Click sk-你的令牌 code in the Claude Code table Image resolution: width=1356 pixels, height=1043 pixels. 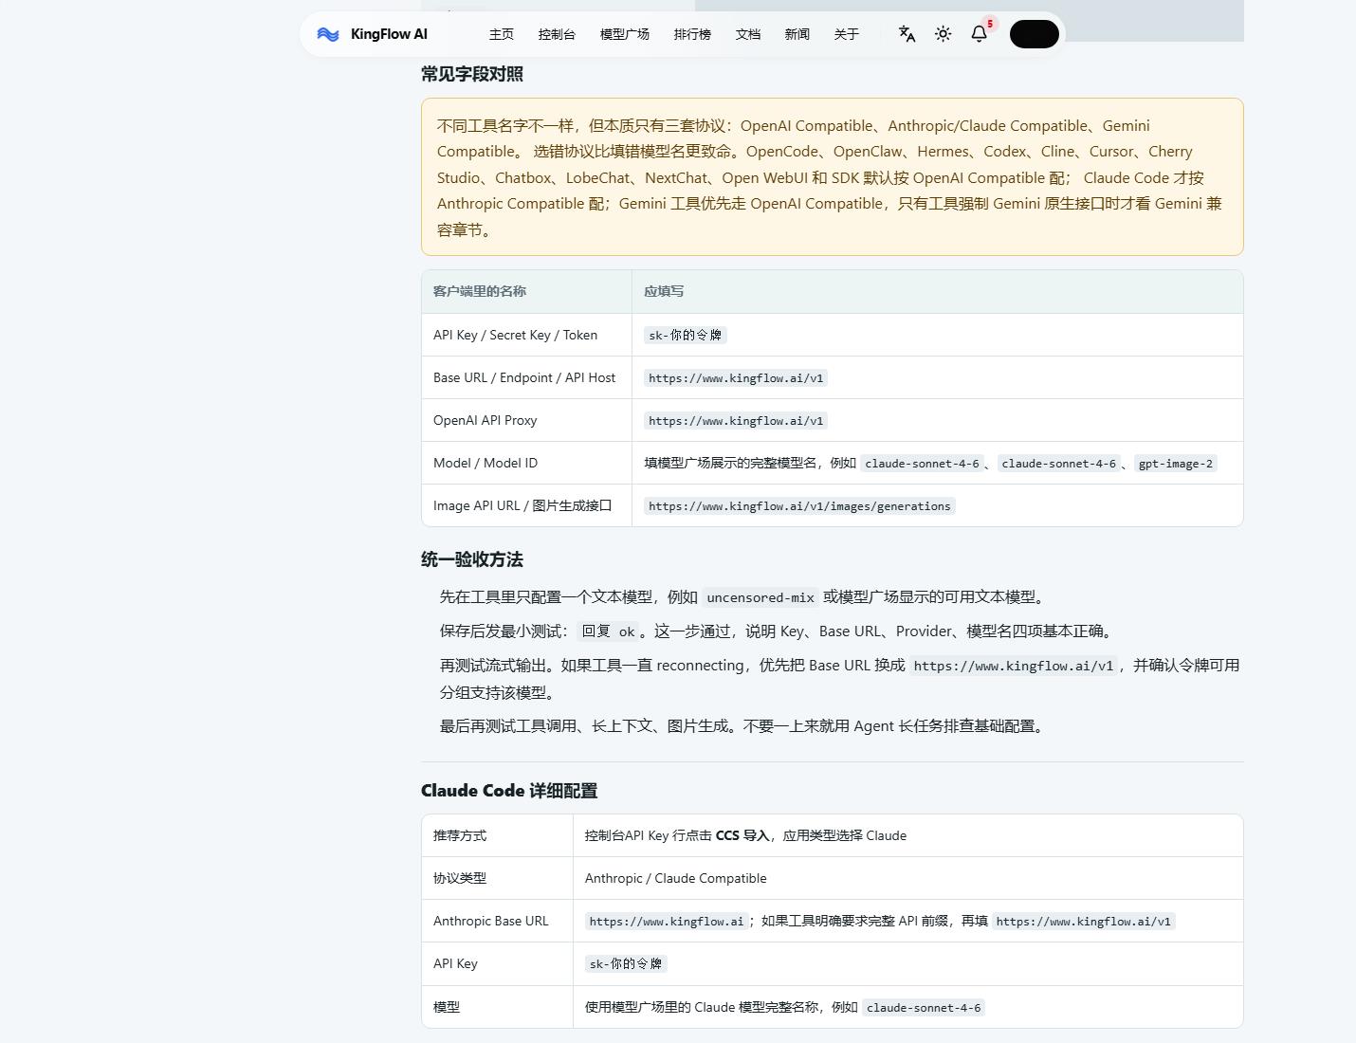tap(626, 963)
